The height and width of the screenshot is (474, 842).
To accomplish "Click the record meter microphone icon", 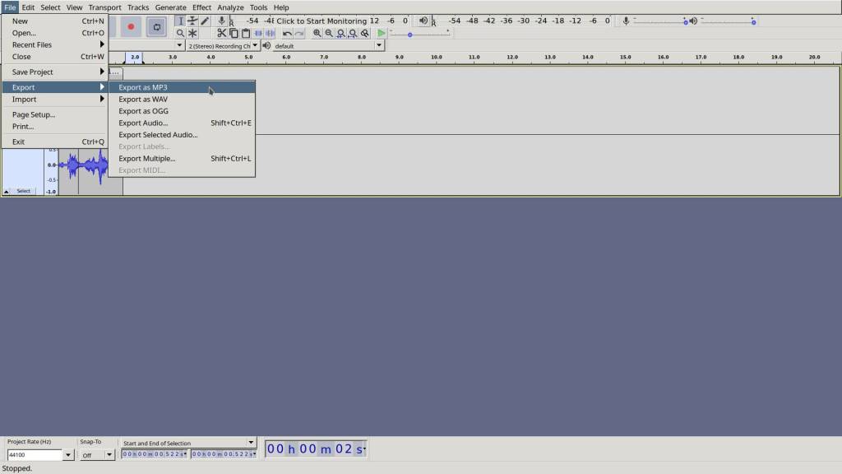I will (221, 21).
